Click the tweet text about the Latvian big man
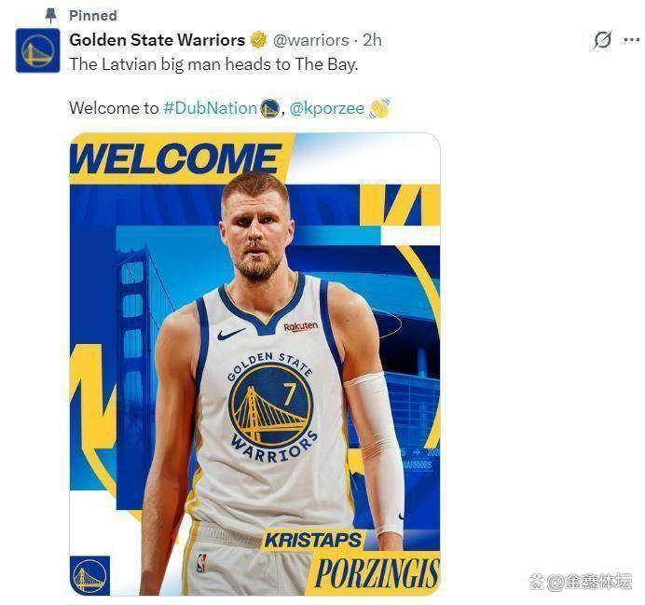Screen dimensions: 645x605 point(213,64)
